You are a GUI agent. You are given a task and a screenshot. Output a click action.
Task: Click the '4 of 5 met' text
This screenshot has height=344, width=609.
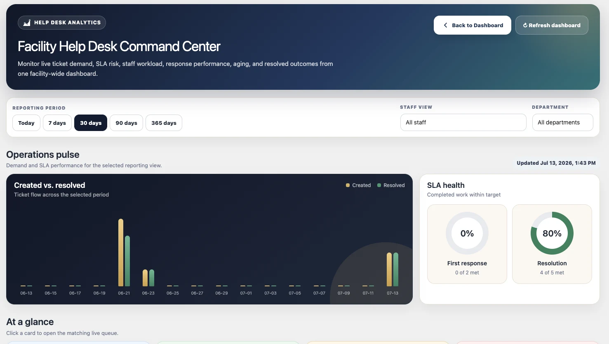tap(552, 273)
